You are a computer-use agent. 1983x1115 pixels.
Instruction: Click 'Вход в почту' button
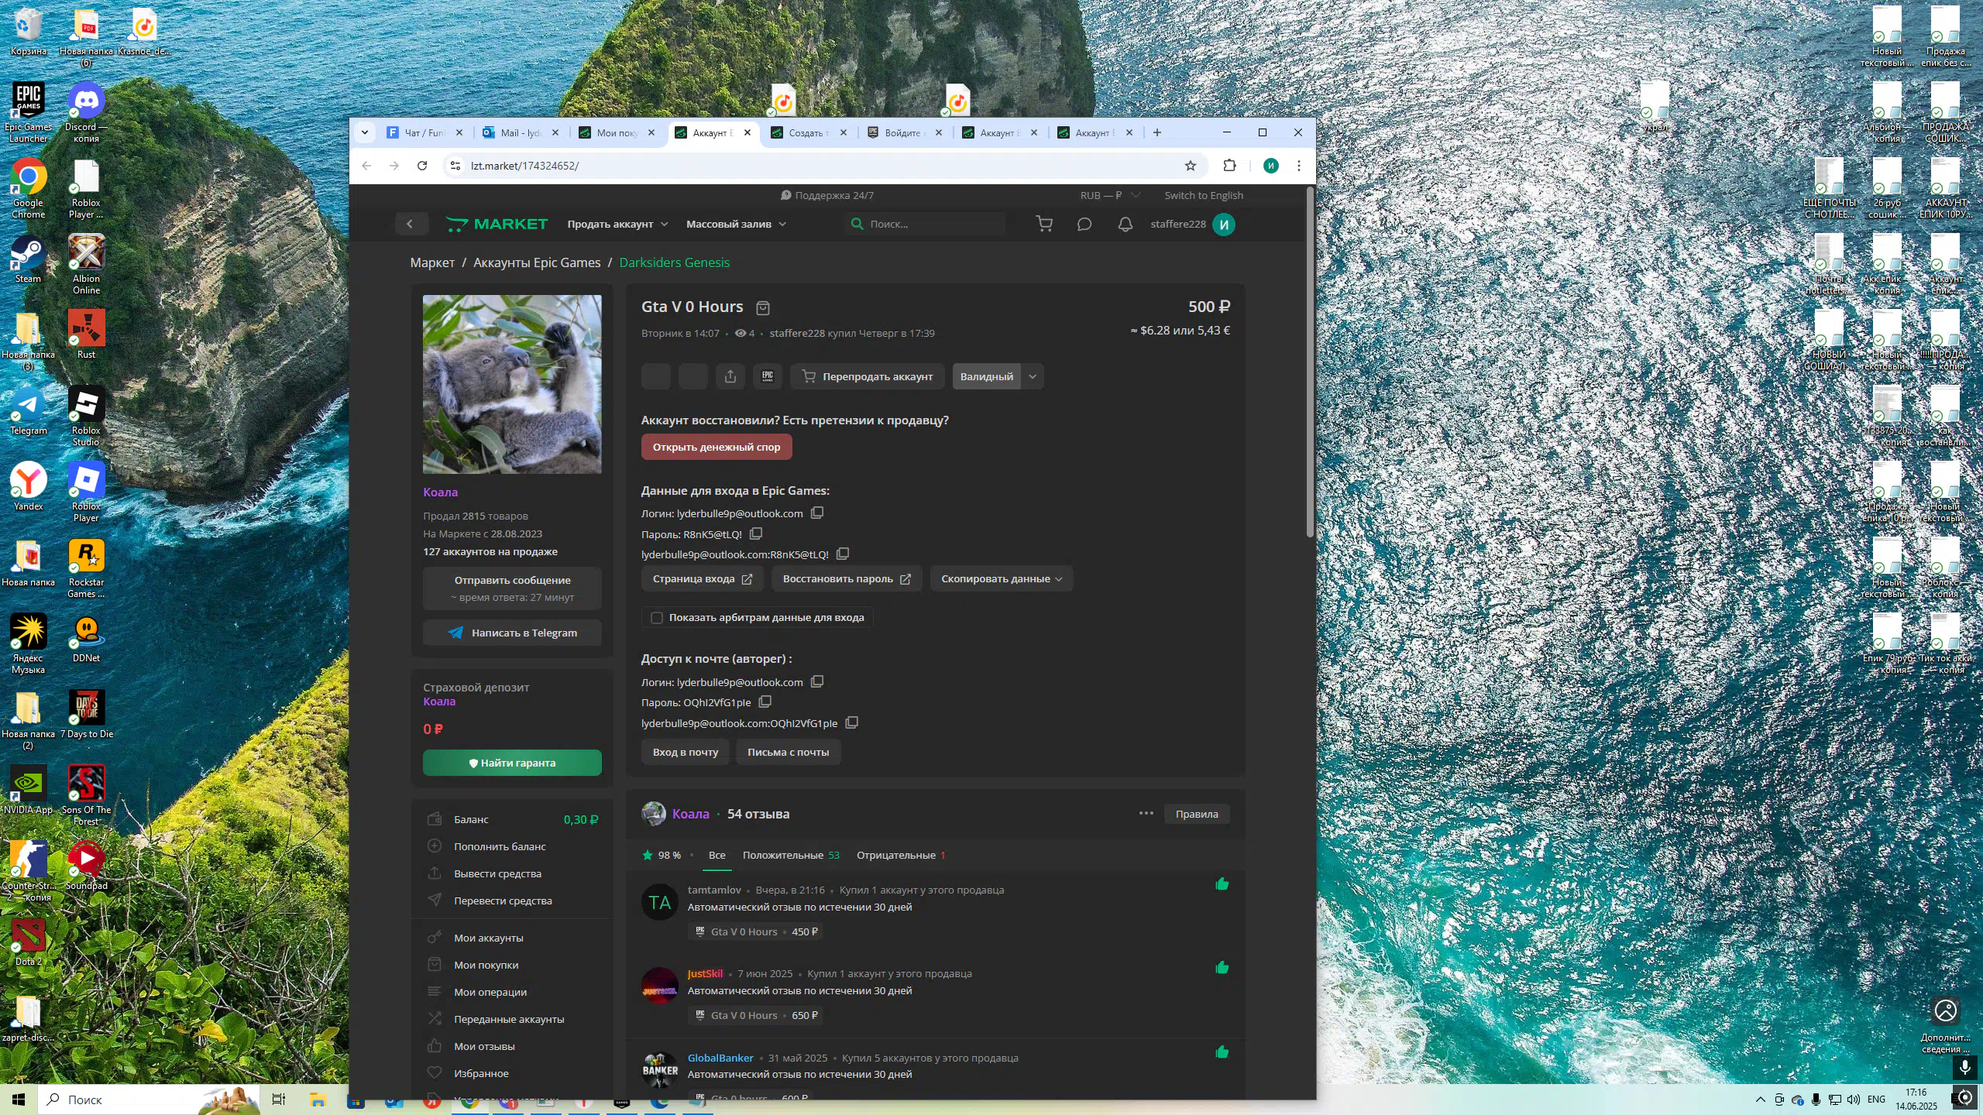pyautogui.click(x=685, y=753)
